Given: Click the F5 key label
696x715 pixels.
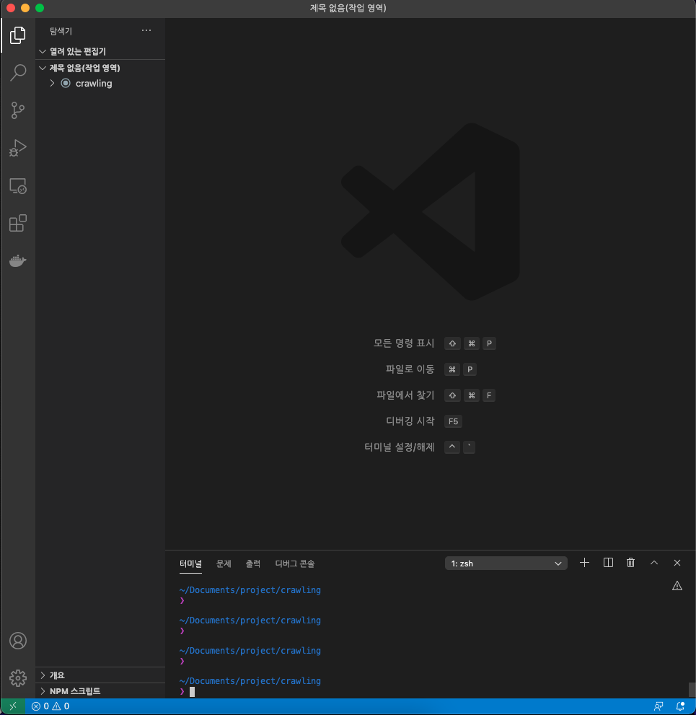Looking at the screenshot, I should click(x=453, y=421).
